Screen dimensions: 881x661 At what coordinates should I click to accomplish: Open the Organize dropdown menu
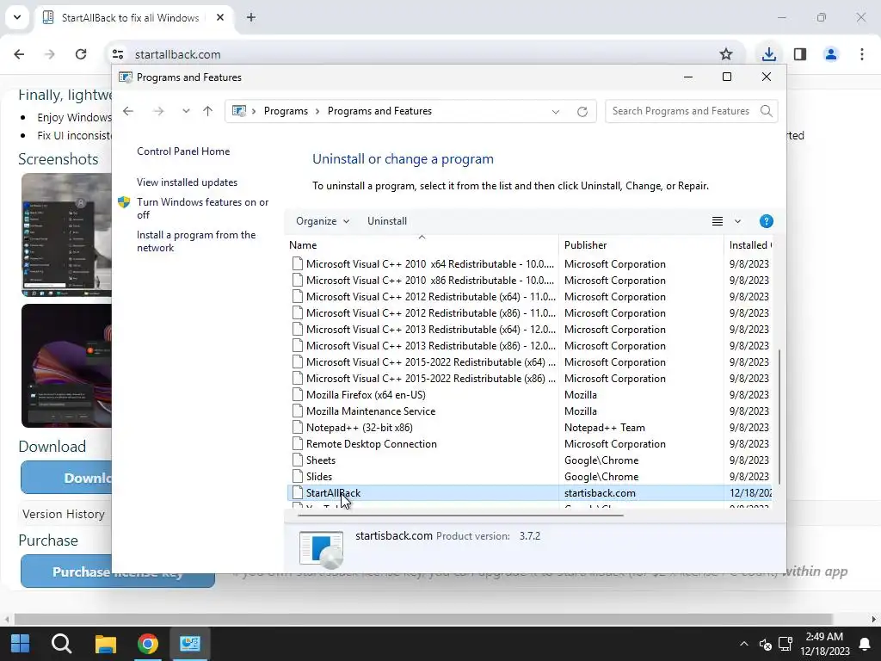pos(323,221)
